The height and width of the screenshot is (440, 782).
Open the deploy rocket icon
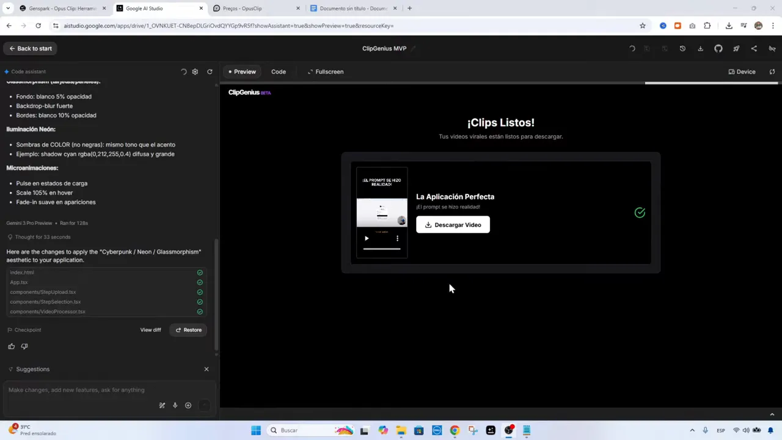click(x=736, y=48)
